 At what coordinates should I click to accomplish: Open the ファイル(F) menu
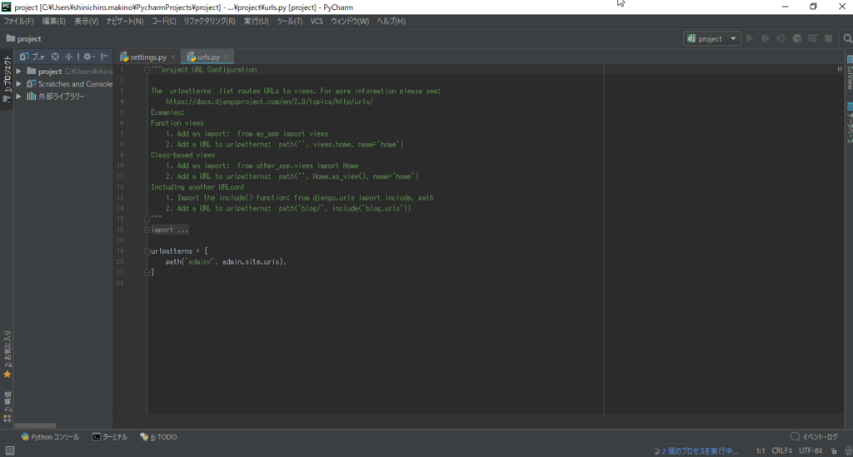point(18,21)
